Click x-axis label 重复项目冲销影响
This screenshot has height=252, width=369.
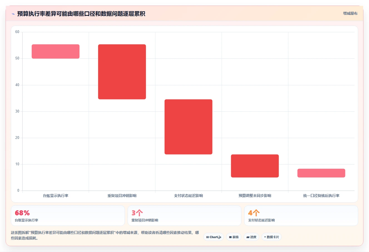pos(122,196)
